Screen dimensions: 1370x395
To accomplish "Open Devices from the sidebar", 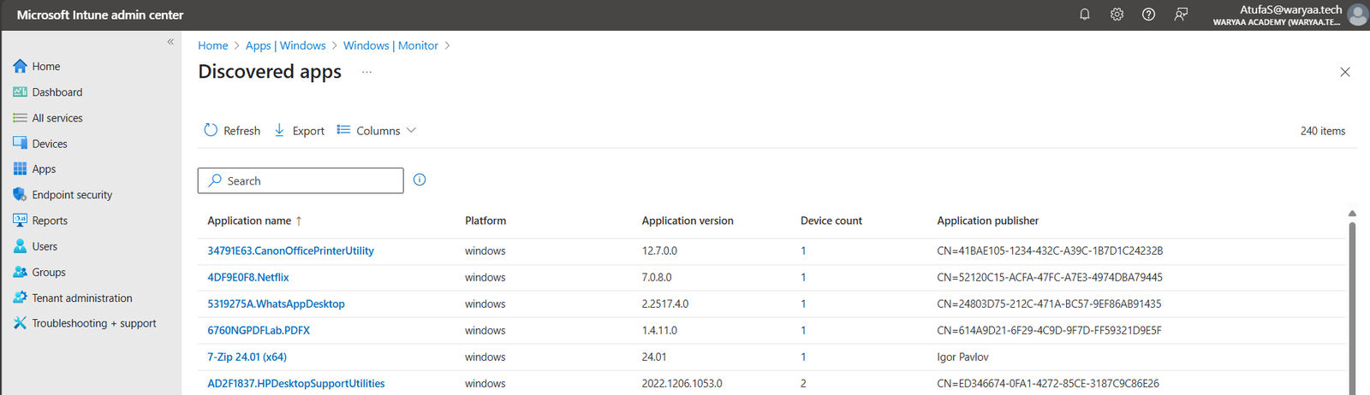I will pyautogui.click(x=50, y=144).
